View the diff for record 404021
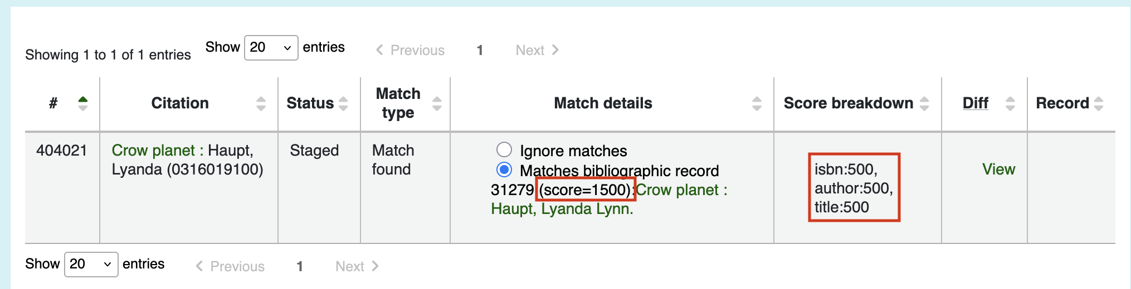The height and width of the screenshot is (289, 1131). (x=998, y=169)
